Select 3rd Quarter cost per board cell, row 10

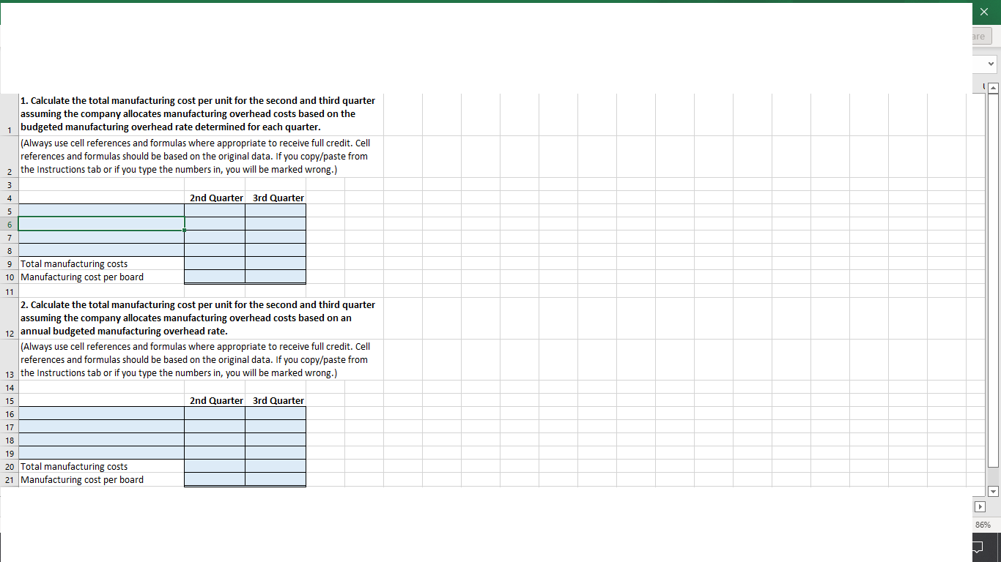pyautogui.click(x=276, y=277)
